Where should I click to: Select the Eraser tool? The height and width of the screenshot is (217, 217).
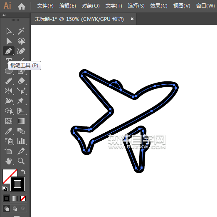[x=21, y=81]
